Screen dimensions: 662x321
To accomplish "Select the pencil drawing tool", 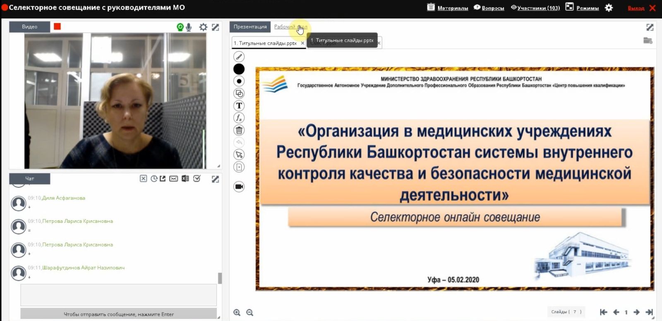I will click(x=239, y=57).
